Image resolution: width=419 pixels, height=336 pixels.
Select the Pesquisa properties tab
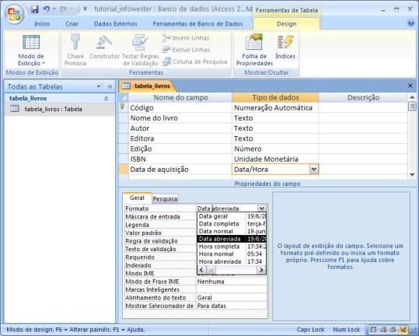[165, 198]
